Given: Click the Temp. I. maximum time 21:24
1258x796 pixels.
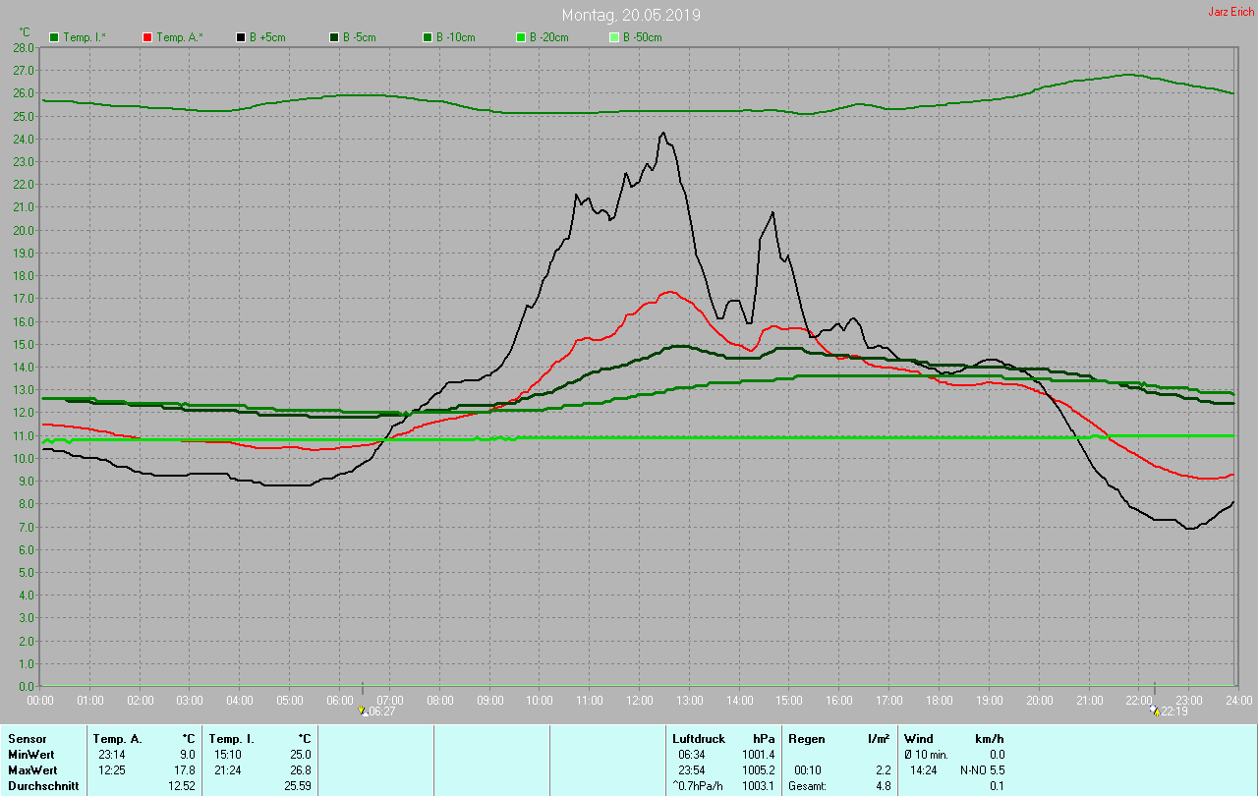Looking at the screenshot, I should point(228,769).
